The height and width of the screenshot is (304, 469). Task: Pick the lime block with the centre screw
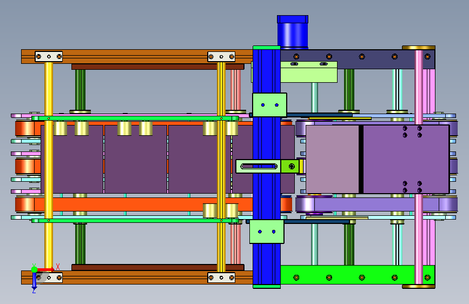pyautogui.click(x=290, y=167)
